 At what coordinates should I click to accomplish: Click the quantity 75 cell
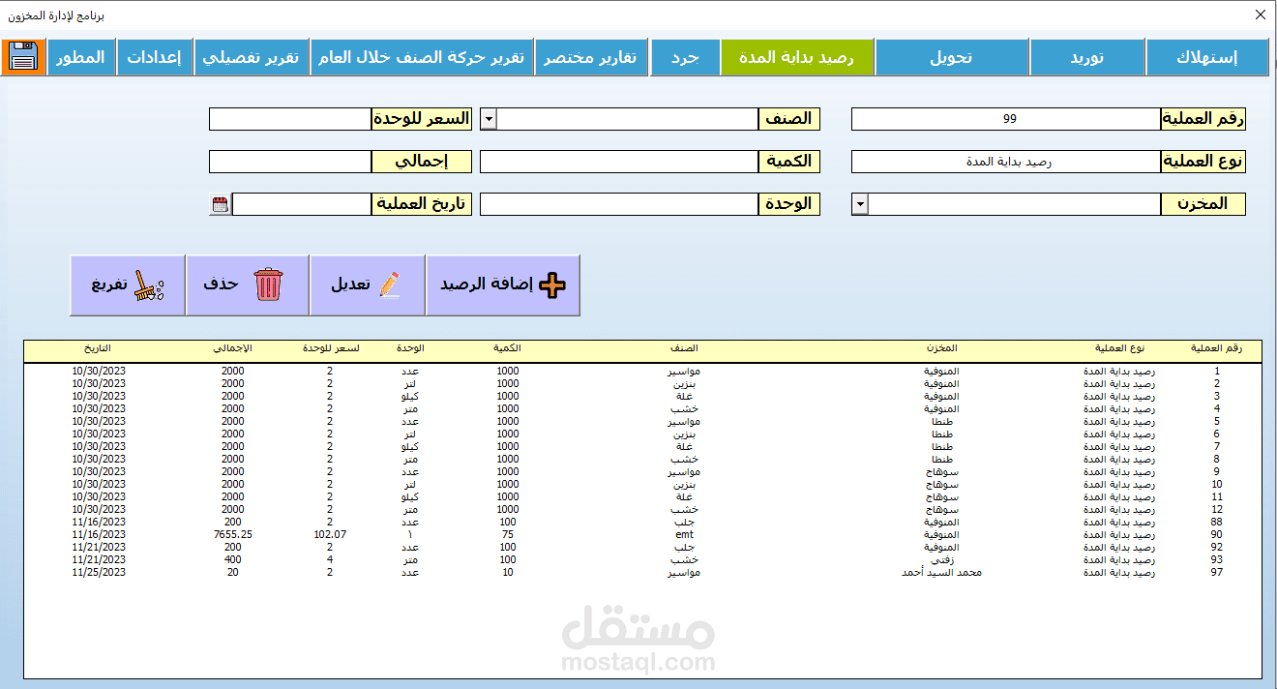(508, 534)
